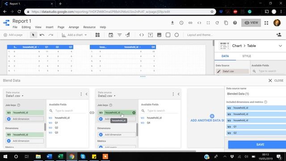The width and height of the screenshot is (286, 161).
Task: Switch to DATA tab
Action: click(225, 56)
